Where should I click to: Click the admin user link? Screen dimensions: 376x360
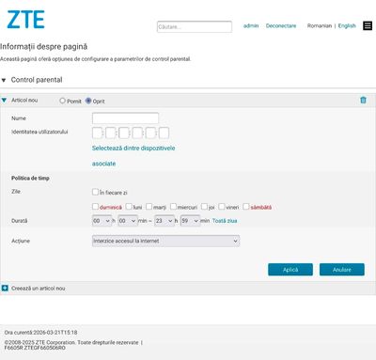click(x=251, y=25)
